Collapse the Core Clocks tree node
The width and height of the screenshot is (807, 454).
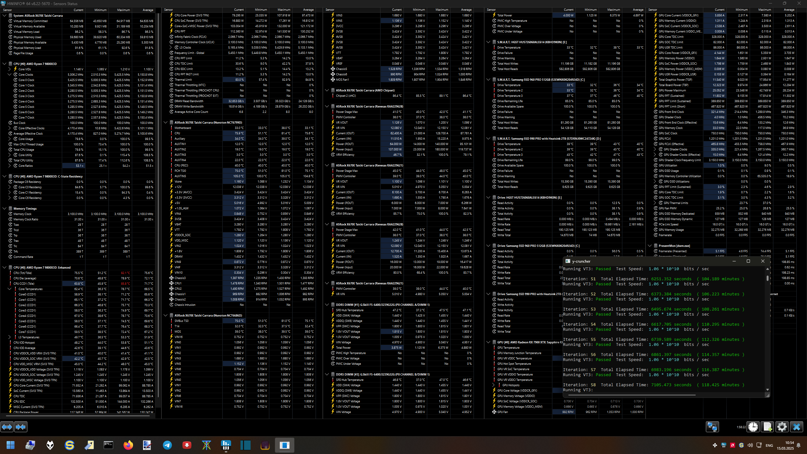(x=9, y=75)
